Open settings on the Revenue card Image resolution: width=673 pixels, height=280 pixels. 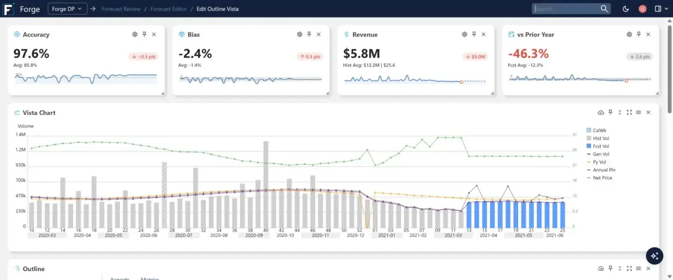point(464,34)
